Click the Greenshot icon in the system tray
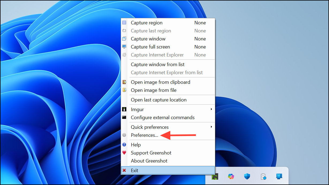This screenshot has width=329, height=185. [215, 176]
